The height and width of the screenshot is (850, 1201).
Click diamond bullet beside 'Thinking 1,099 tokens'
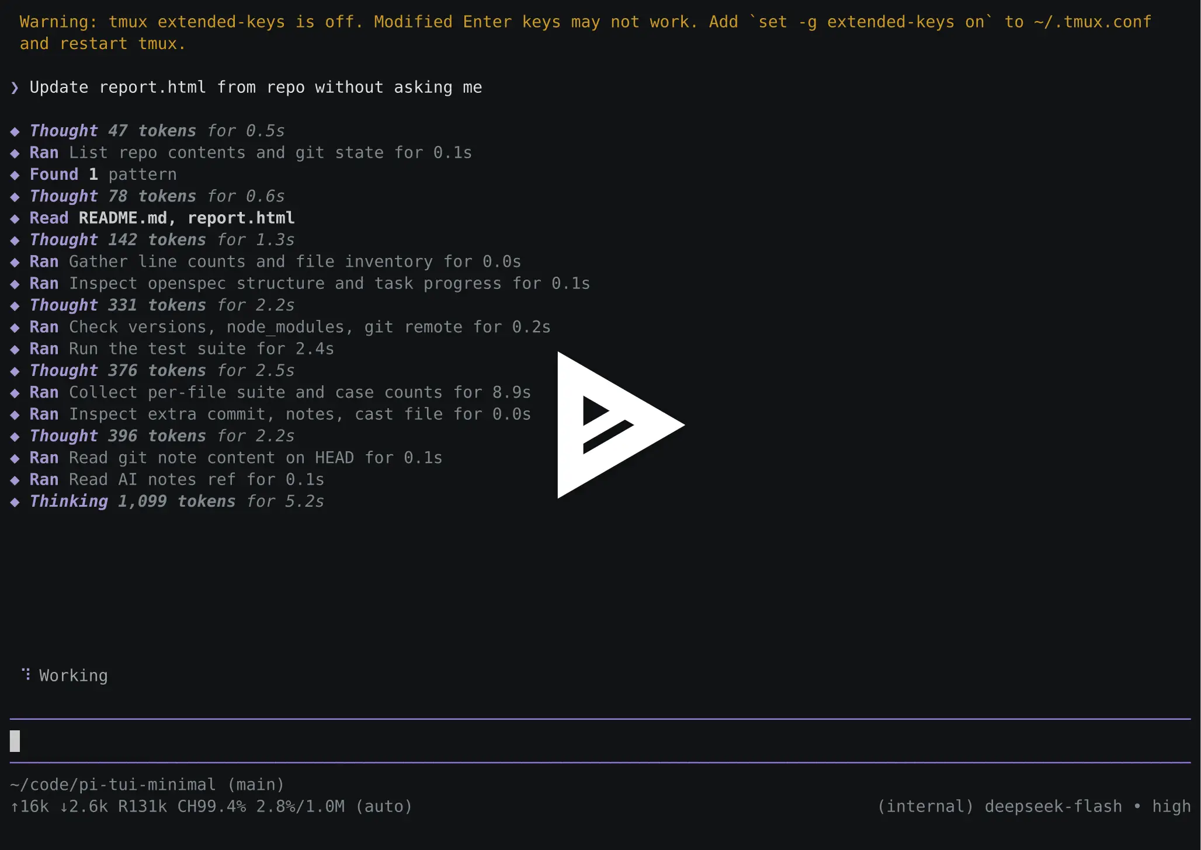[x=15, y=502]
